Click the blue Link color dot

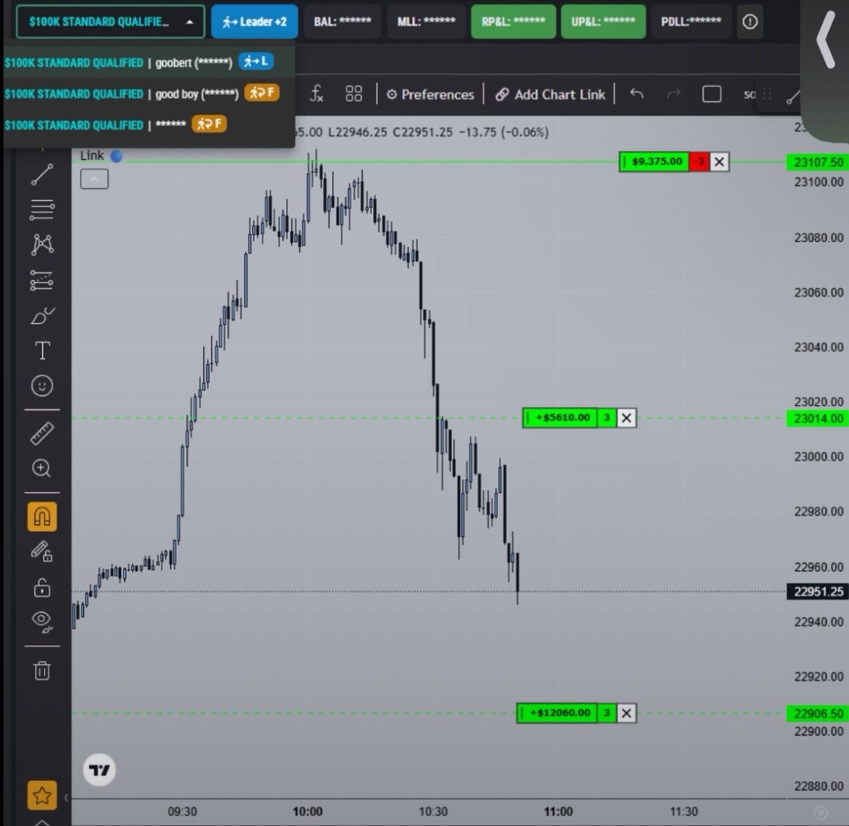point(116,156)
